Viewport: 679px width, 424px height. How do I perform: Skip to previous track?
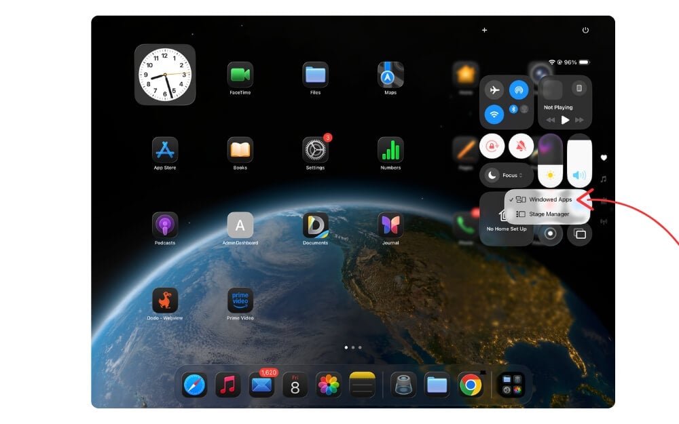(x=551, y=120)
